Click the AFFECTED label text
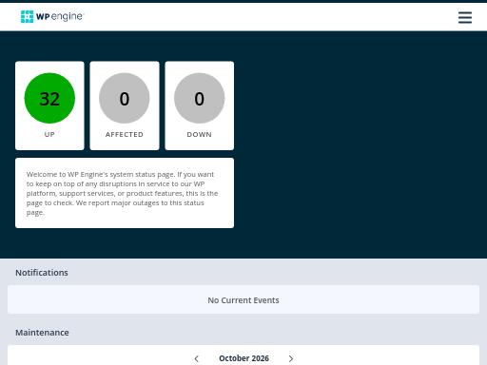The width and height of the screenshot is (487, 365). point(125,134)
